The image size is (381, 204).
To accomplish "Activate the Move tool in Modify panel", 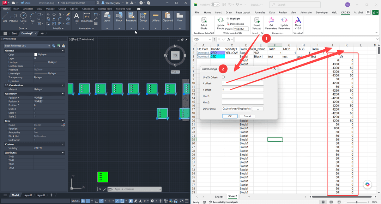I will tap(48, 14).
